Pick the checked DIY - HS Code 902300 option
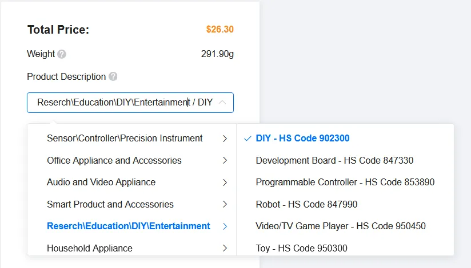This screenshot has width=471, height=268. pyautogui.click(x=302, y=139)
